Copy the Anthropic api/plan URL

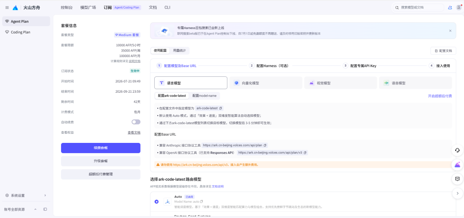265,145
